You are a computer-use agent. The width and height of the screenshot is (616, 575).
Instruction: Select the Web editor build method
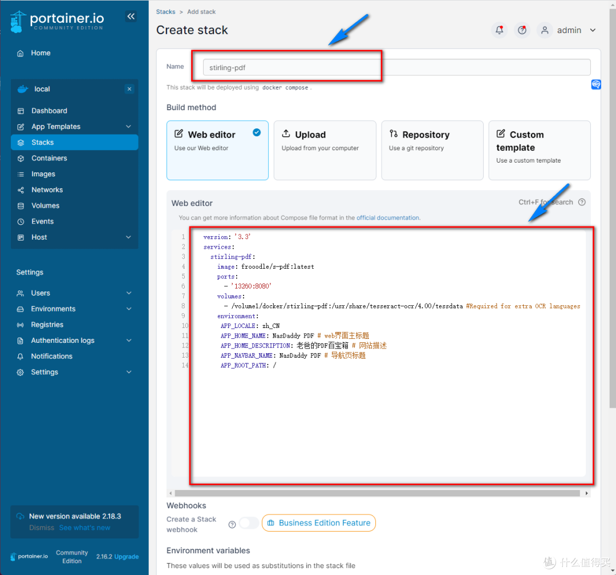(217, 150)
